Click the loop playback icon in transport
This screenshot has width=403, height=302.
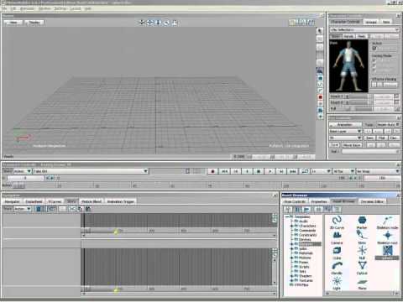pyautogui.click(x=305, y=171)
